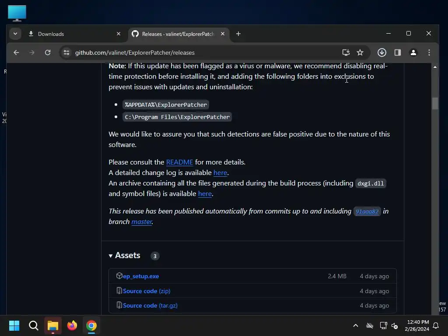Open the README link
The height and width of the screenshot is (336, 448).
179,162
